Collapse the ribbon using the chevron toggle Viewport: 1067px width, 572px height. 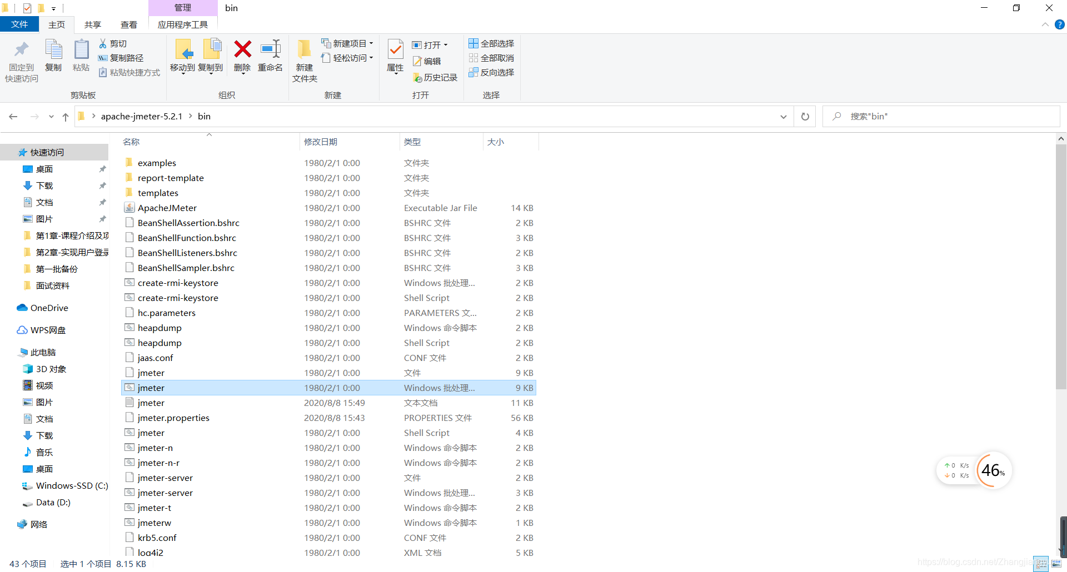click(x=1045, y=24)
